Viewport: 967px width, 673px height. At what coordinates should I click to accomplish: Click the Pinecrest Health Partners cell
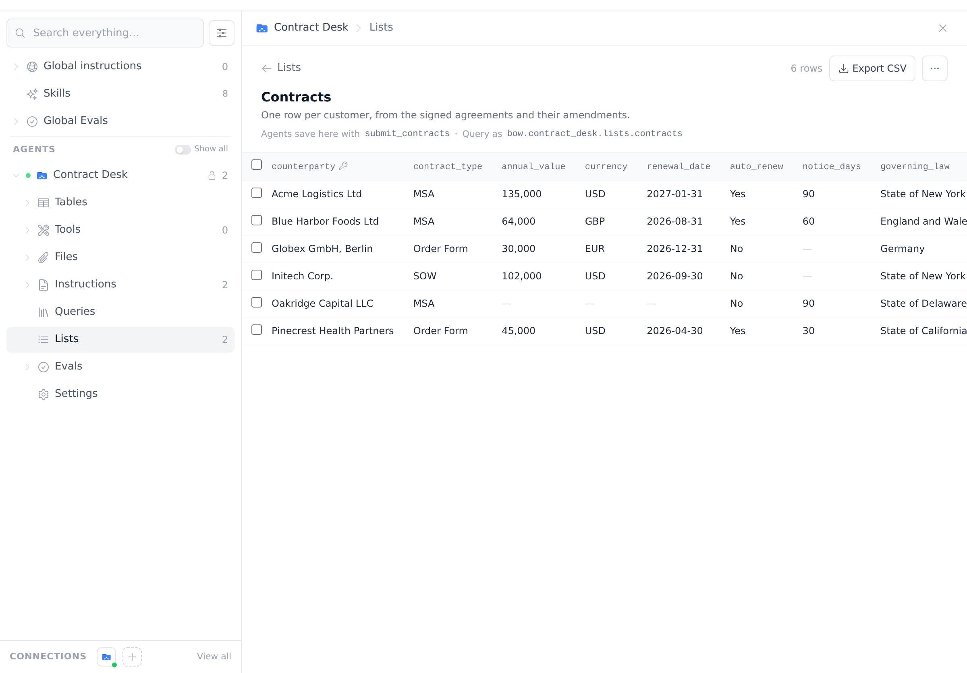[x=332, y=330]
